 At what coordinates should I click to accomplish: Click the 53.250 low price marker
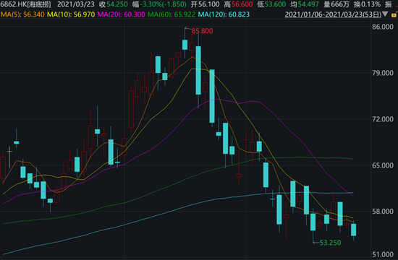330,243
